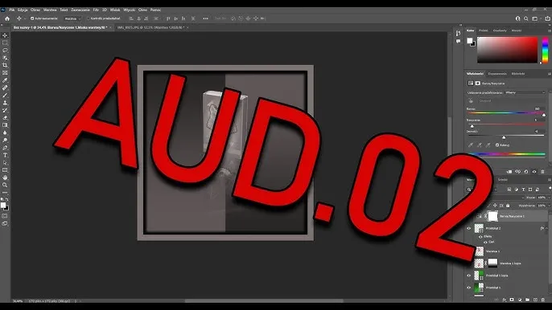Open the search icon in options bar
552x310 pixels.
pyautogui.click(x=526, y=18)
